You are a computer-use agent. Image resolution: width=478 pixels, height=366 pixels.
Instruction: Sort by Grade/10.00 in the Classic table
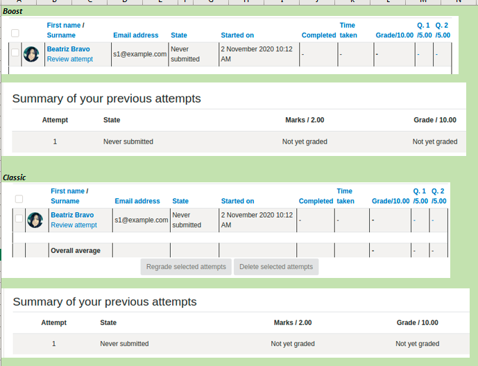pyautogui.click(x=391, y=201)
